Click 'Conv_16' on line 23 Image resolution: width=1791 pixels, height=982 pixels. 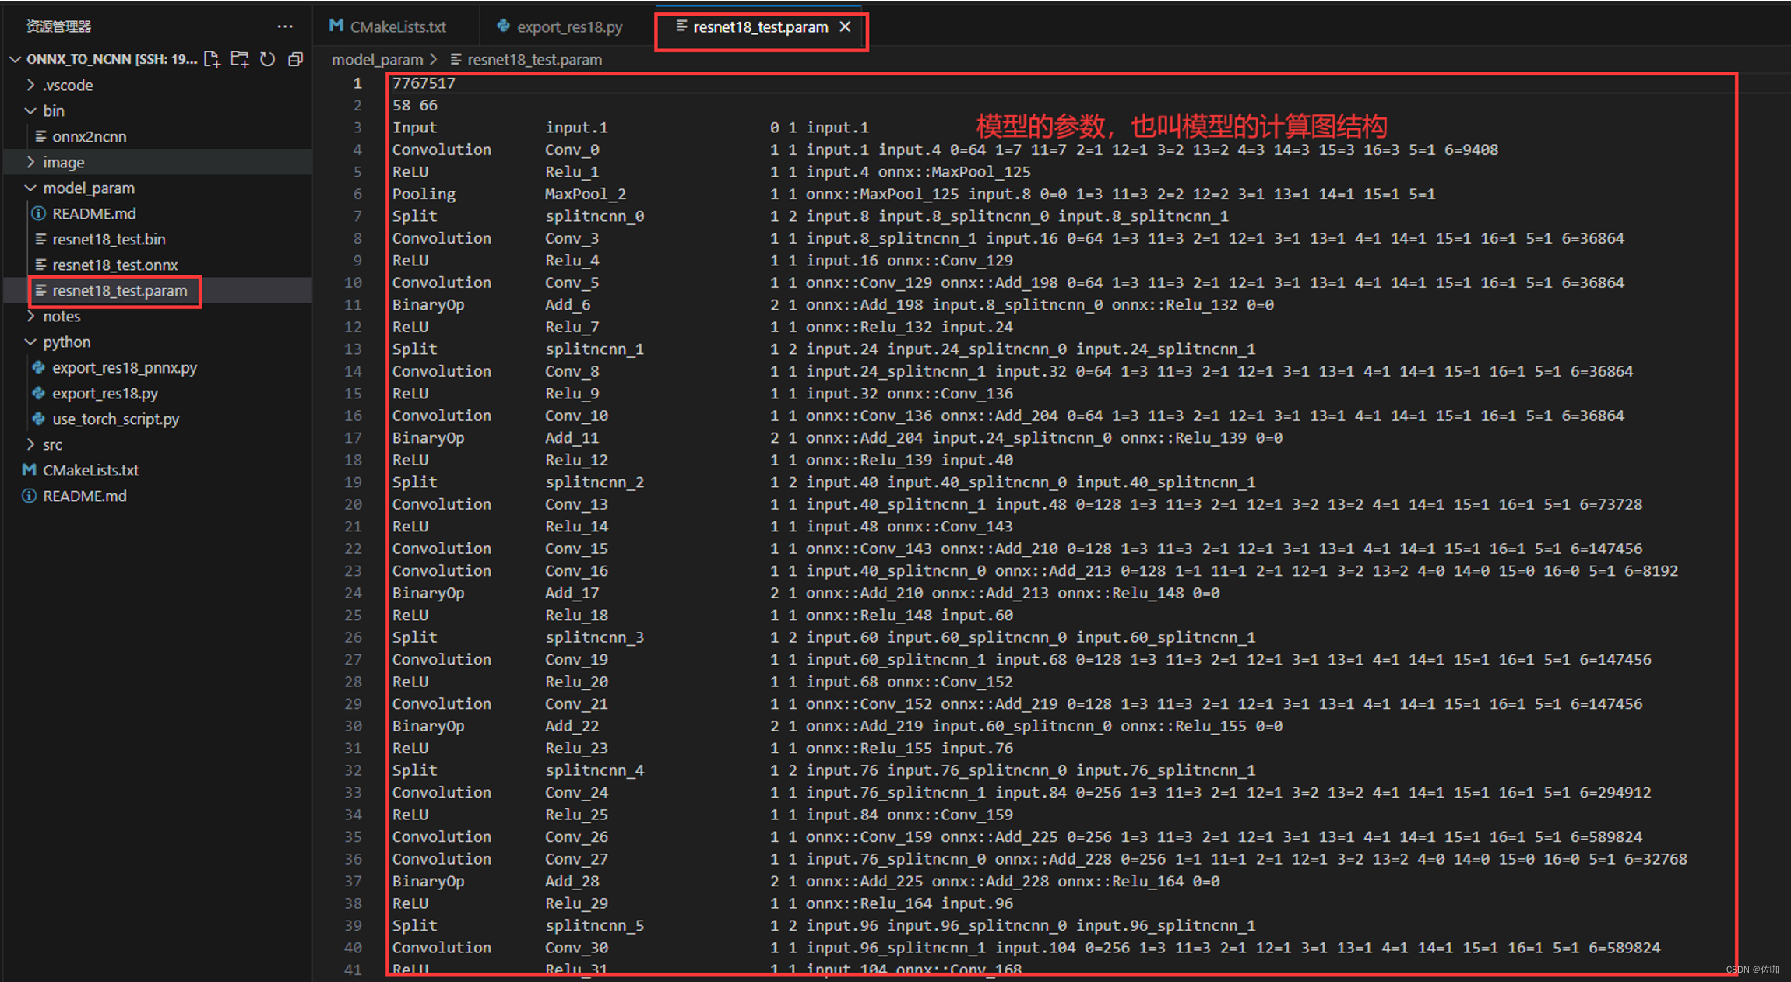tap(577, 571)
